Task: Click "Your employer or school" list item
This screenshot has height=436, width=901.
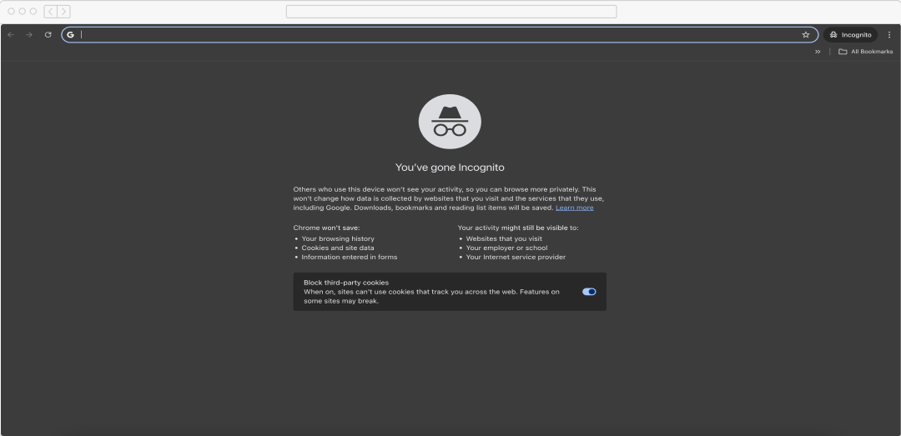Action: pyautogui.click(x=507, y=248)
